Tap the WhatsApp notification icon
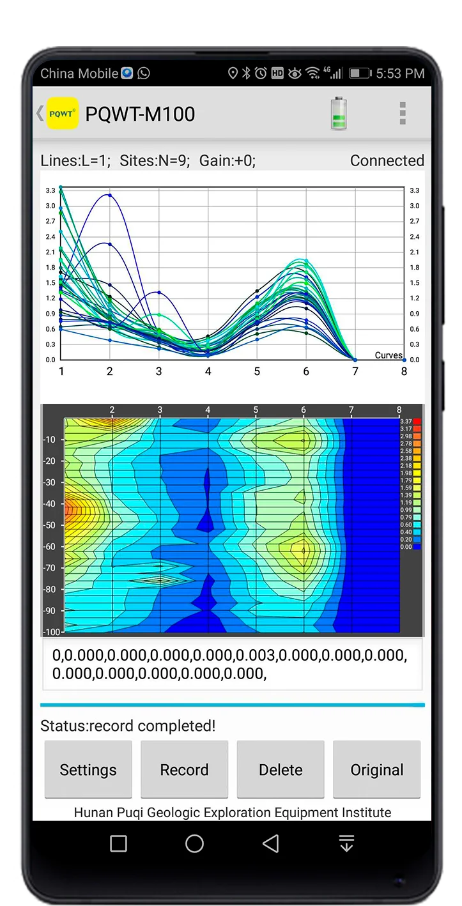 [x=144, y=73]
